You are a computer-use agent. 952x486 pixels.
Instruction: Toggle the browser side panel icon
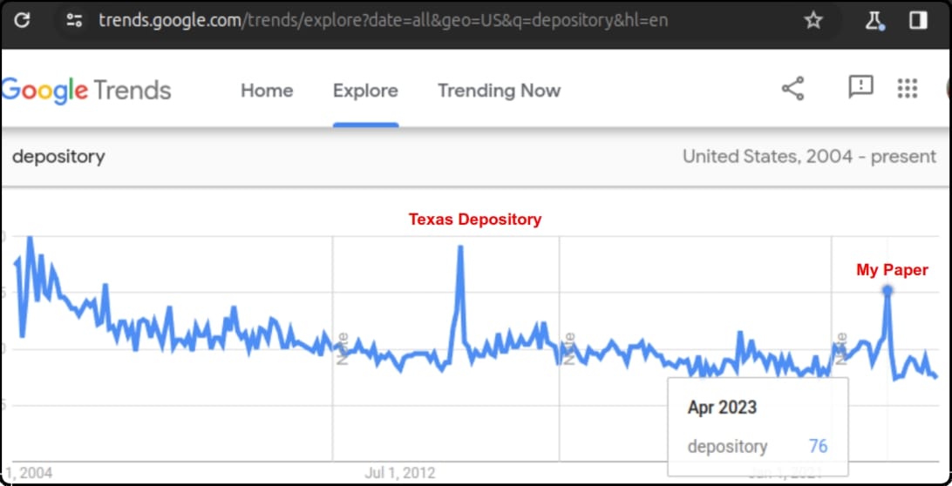click(917, 20)
